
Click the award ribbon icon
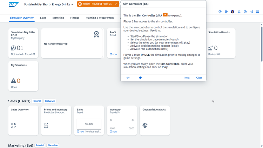point(96,34)
